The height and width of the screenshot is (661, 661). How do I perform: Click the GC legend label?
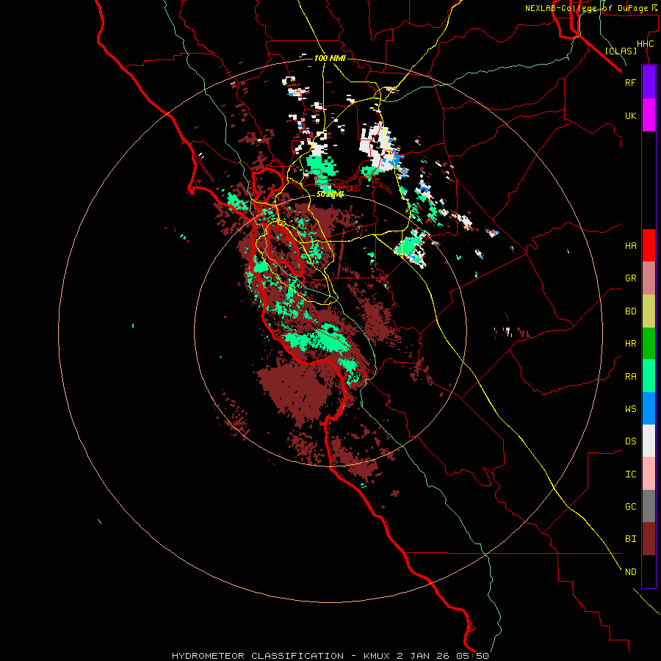click(630, 507)
